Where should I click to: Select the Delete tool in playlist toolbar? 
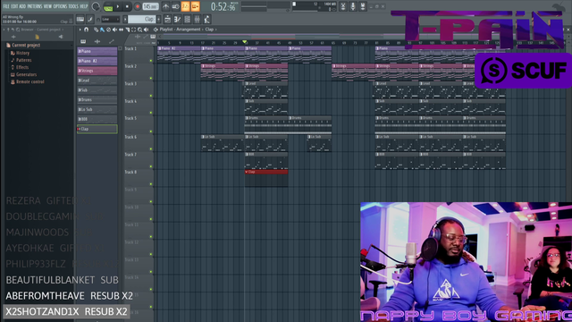[108, 30]
